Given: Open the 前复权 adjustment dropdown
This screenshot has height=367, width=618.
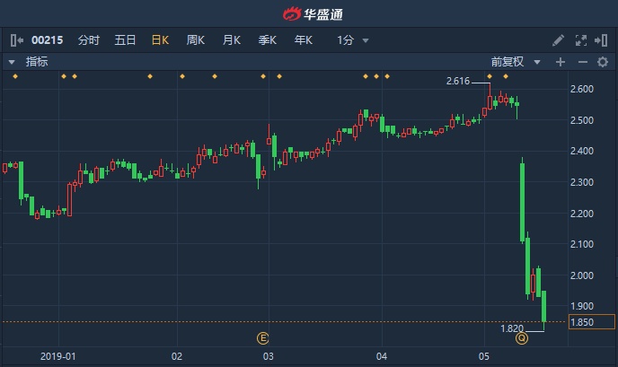Looking at the screenshot, I should coord(516,62).
